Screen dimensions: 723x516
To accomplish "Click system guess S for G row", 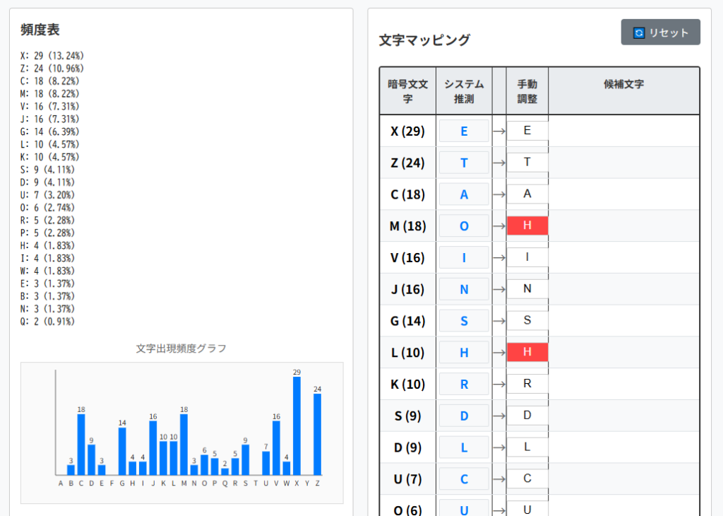I will click(x=464, y=321).
